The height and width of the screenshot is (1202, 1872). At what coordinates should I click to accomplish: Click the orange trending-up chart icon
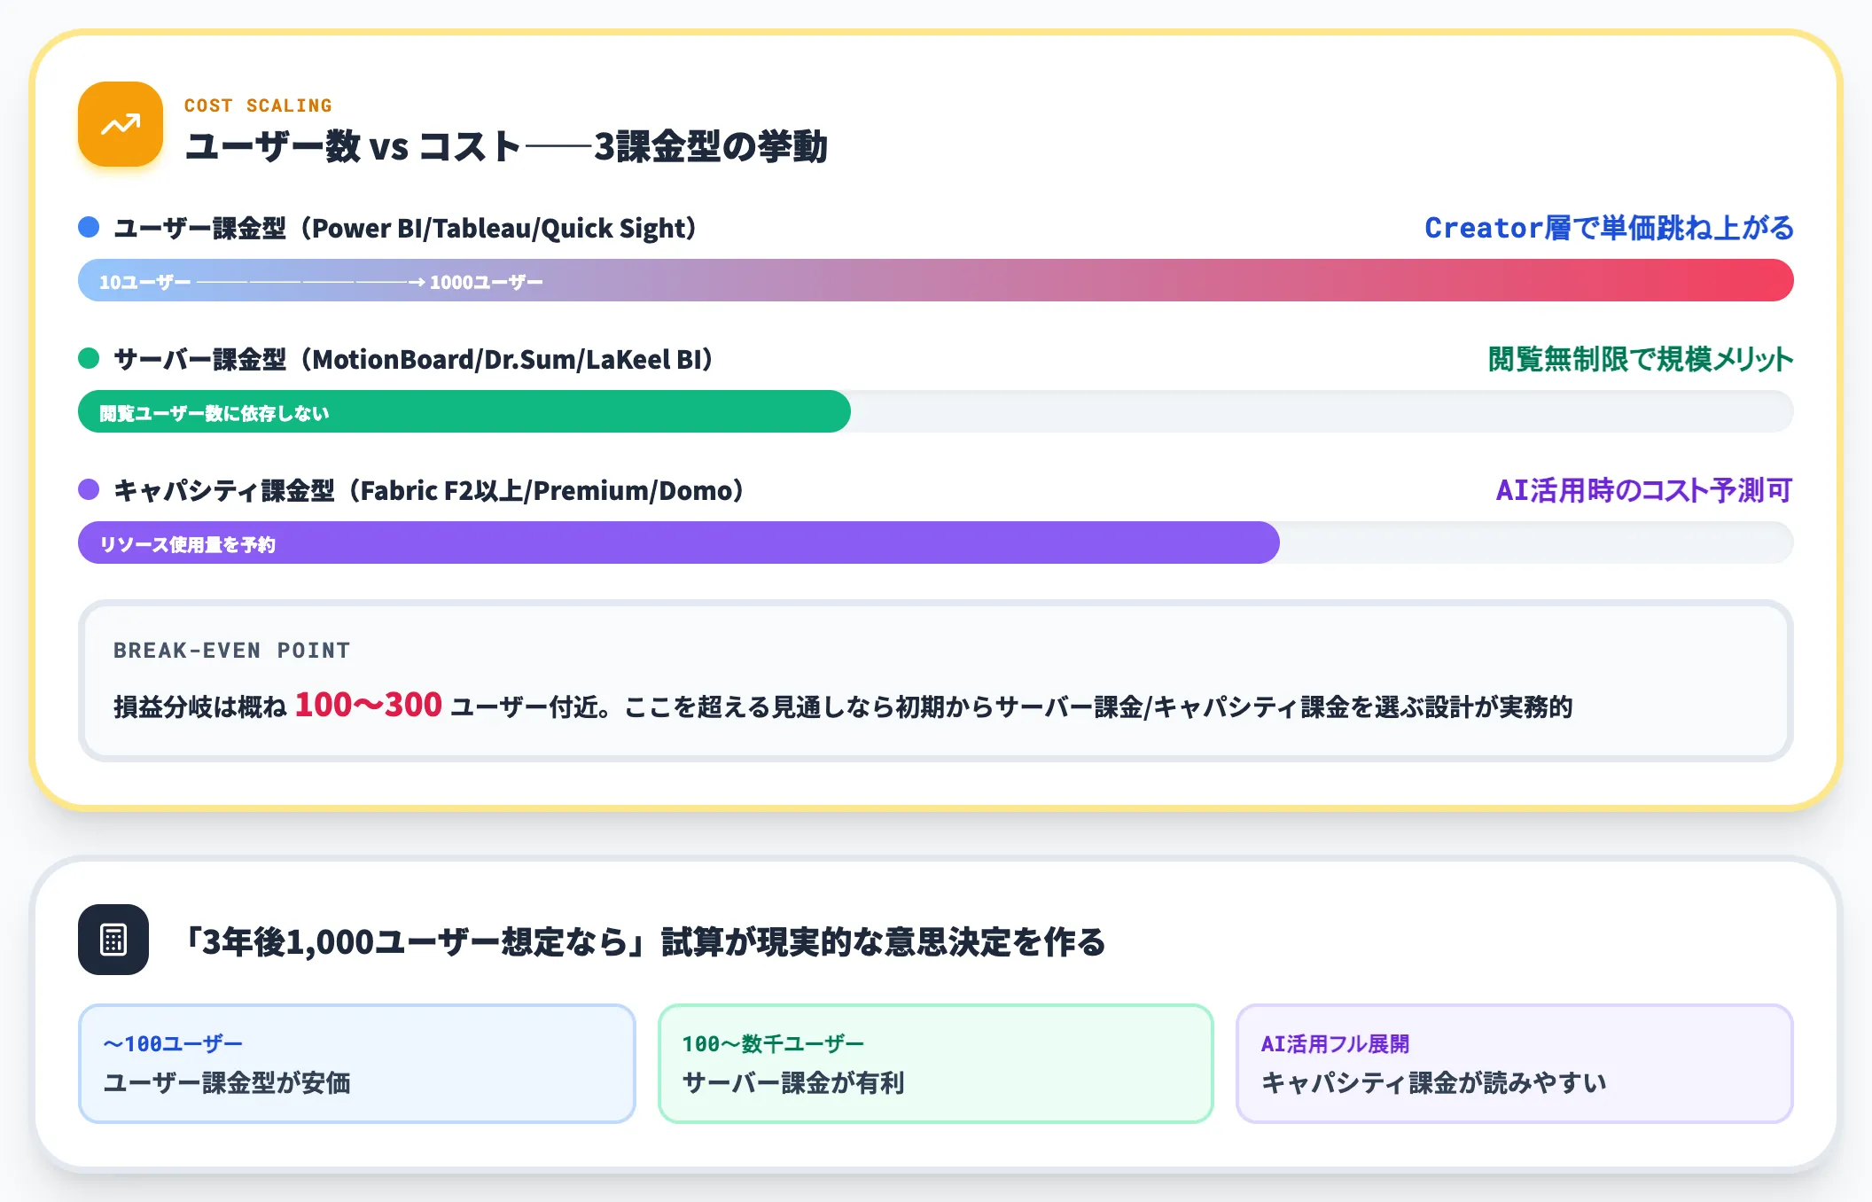pos(121,124)
